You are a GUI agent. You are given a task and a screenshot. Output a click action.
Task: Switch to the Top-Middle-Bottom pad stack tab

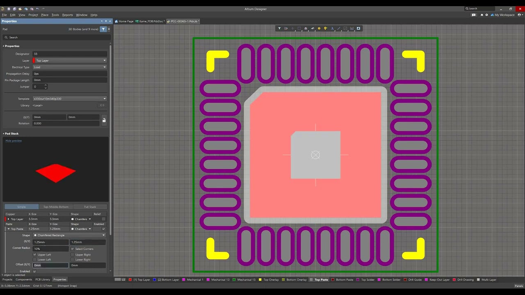pos(56,207)
